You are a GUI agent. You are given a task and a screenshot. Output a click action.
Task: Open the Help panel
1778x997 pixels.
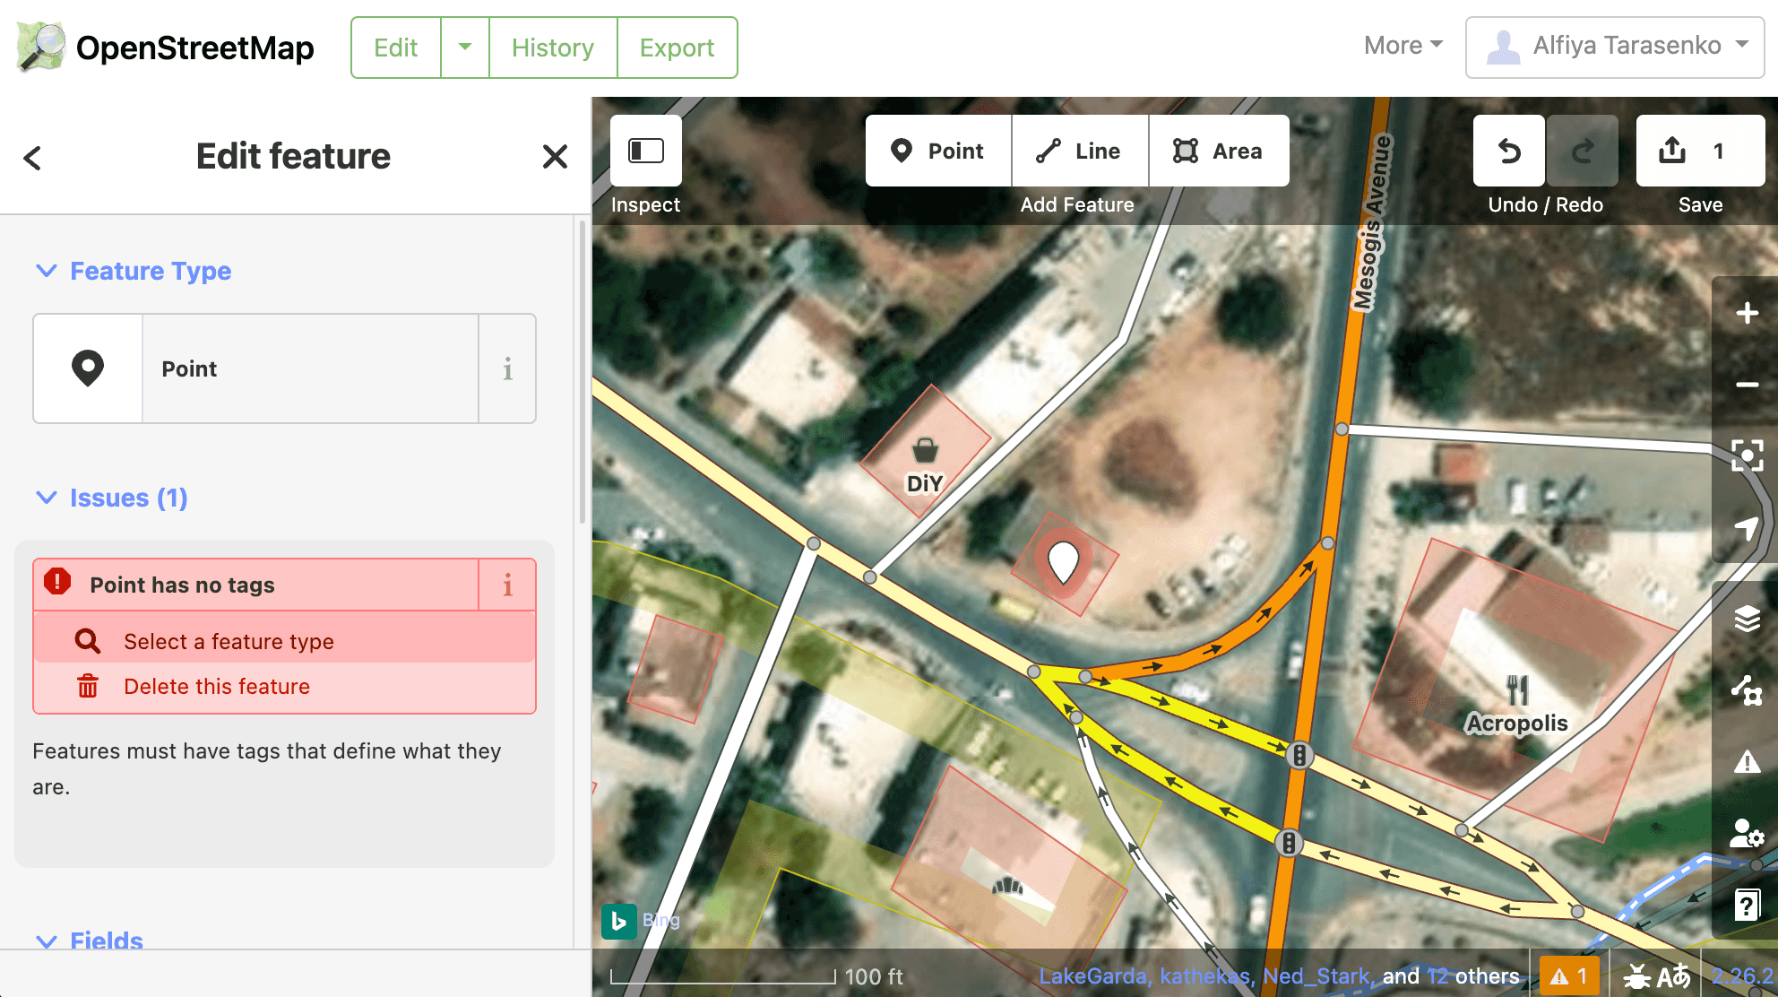coord(1746,905)
